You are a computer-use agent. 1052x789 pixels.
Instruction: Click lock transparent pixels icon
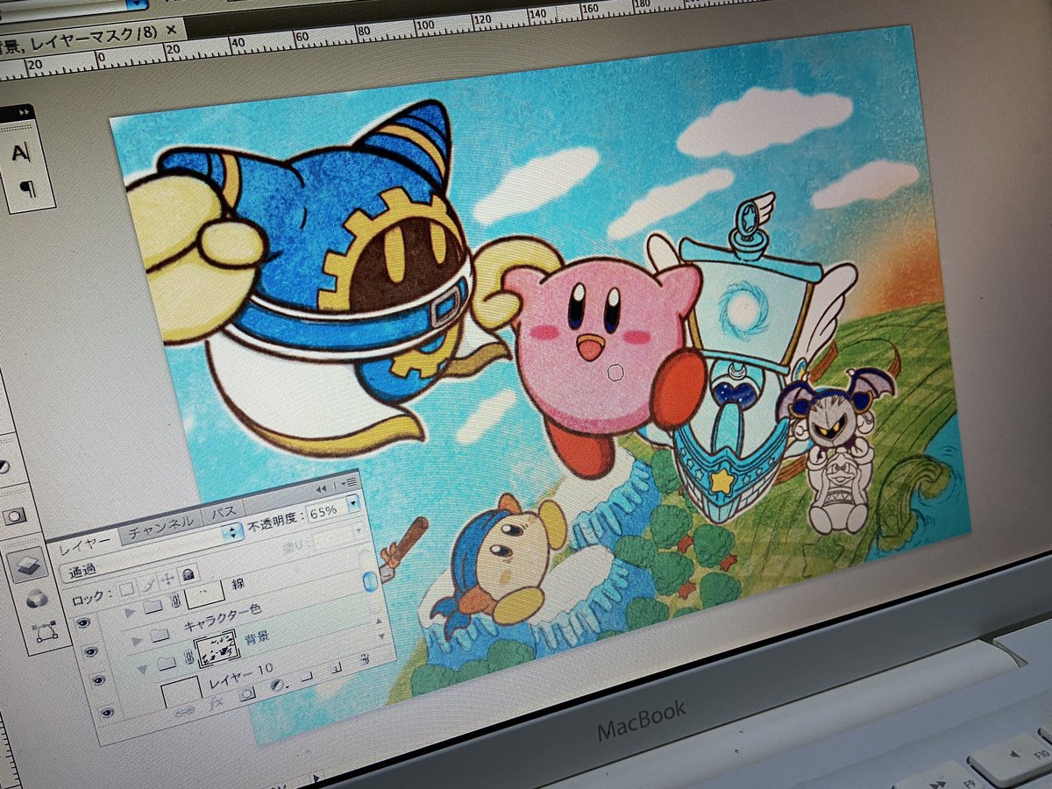[127, 589]
